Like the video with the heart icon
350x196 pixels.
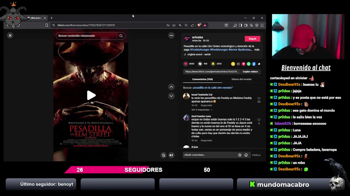186,64
